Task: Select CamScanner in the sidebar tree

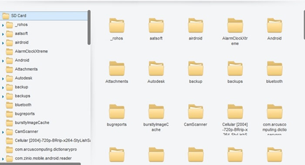Action: 22,132
